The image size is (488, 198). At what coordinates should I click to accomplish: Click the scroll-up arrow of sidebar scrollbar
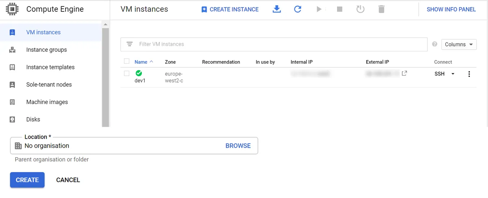[x=106, y=24]
